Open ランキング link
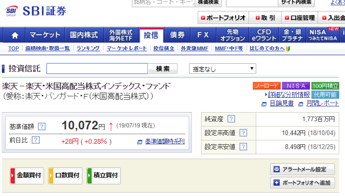Screen dimensions: 345x196 88,48
